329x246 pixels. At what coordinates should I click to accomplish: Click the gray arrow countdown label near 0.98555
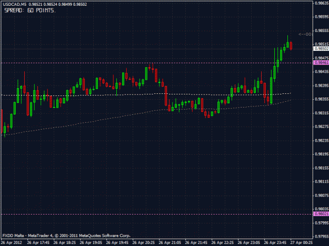tap(305, 34)
